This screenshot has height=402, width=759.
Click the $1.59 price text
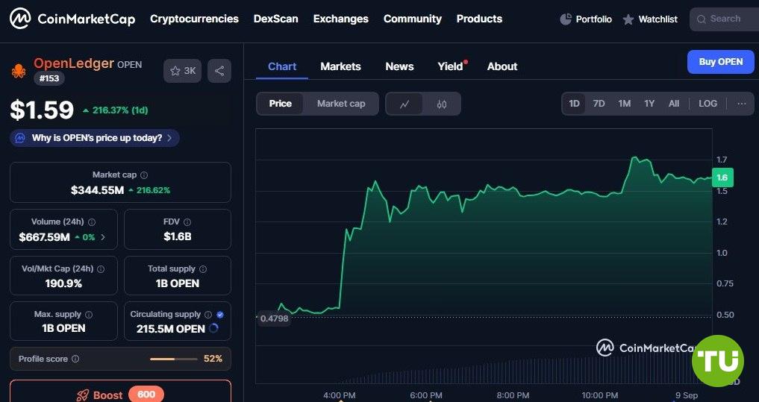[x=42, y=110]
